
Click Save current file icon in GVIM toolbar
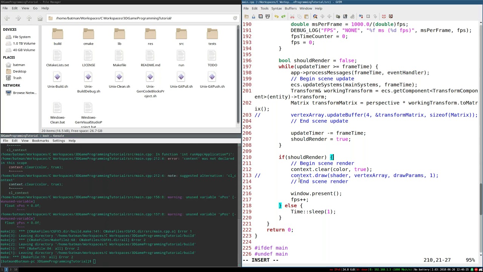coord(254,16)
